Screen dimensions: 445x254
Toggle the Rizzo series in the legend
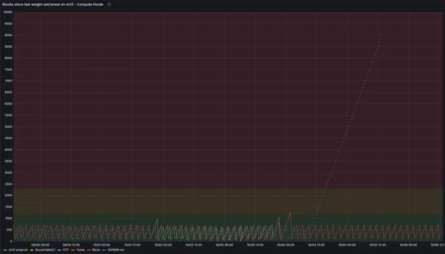tap(96, 250)
